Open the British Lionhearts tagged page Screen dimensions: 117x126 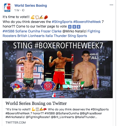pos(31,36)
